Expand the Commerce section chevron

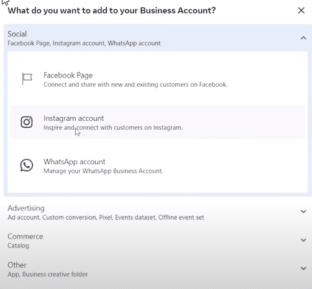(303, 240)
